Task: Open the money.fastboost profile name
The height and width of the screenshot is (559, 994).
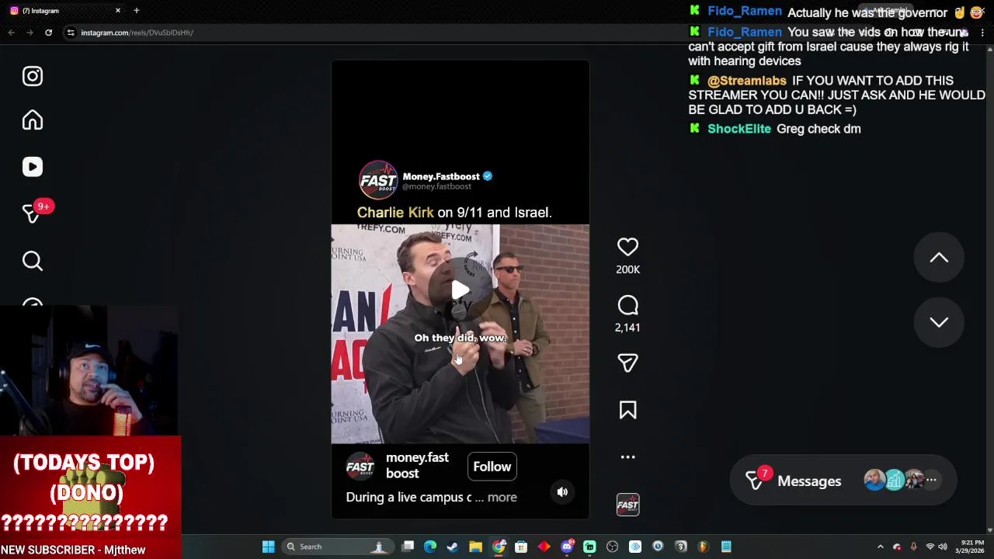Action: click(417, 465)
